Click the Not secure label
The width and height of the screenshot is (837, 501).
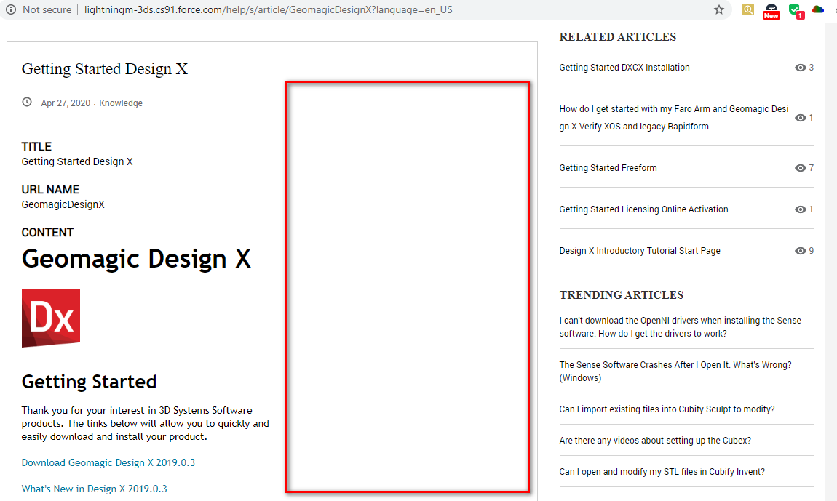(47, 9)
